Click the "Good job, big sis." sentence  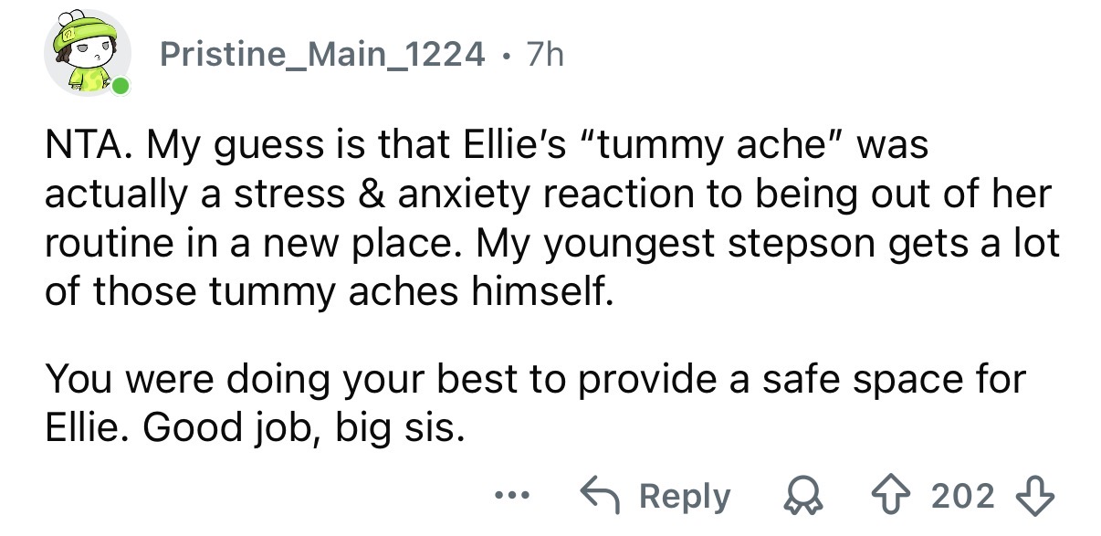[301, 426]
